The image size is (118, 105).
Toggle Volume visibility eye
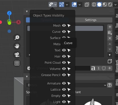tap(64, 69)
